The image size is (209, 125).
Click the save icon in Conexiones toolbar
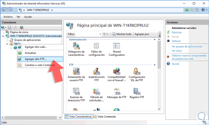tap(9, 27)
